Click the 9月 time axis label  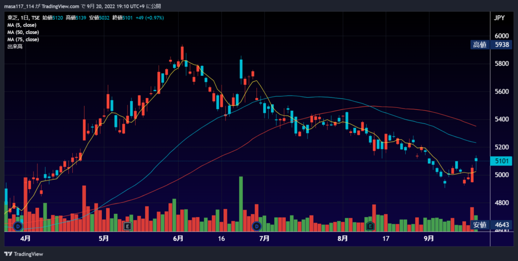point(429,238)
